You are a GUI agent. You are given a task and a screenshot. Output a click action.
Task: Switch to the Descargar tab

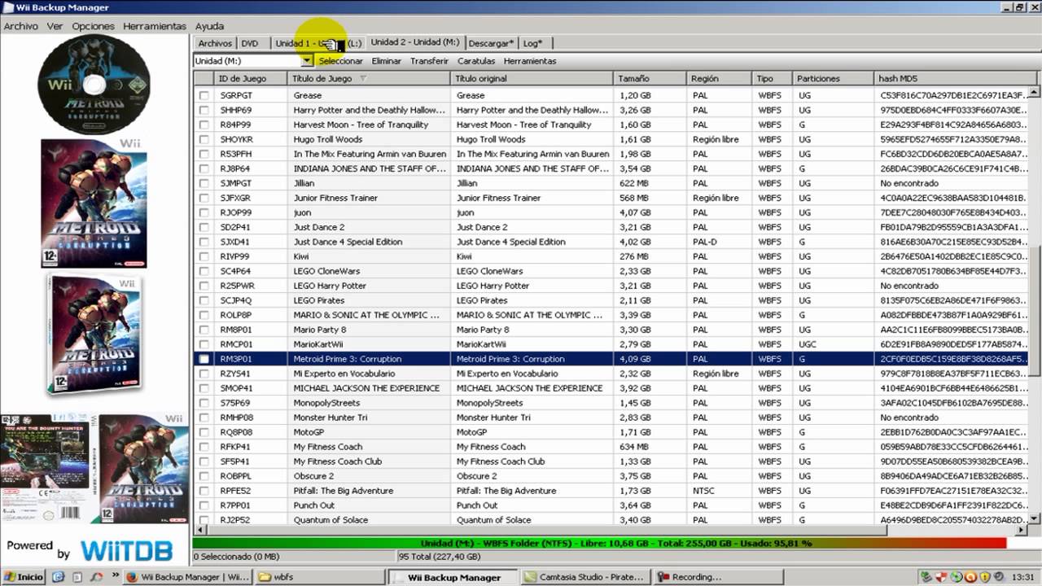click(x=491, y=44)
